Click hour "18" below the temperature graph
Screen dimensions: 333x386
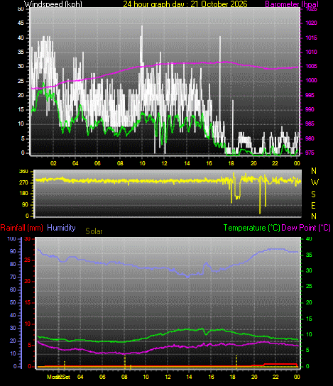(x=232, y=377)
